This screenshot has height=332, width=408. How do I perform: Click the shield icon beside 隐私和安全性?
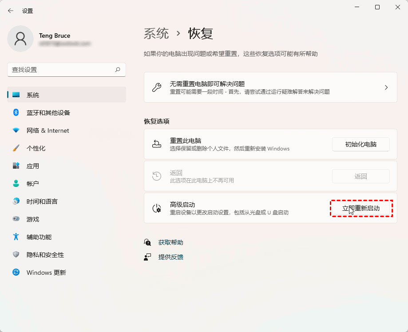click(16, 255)
